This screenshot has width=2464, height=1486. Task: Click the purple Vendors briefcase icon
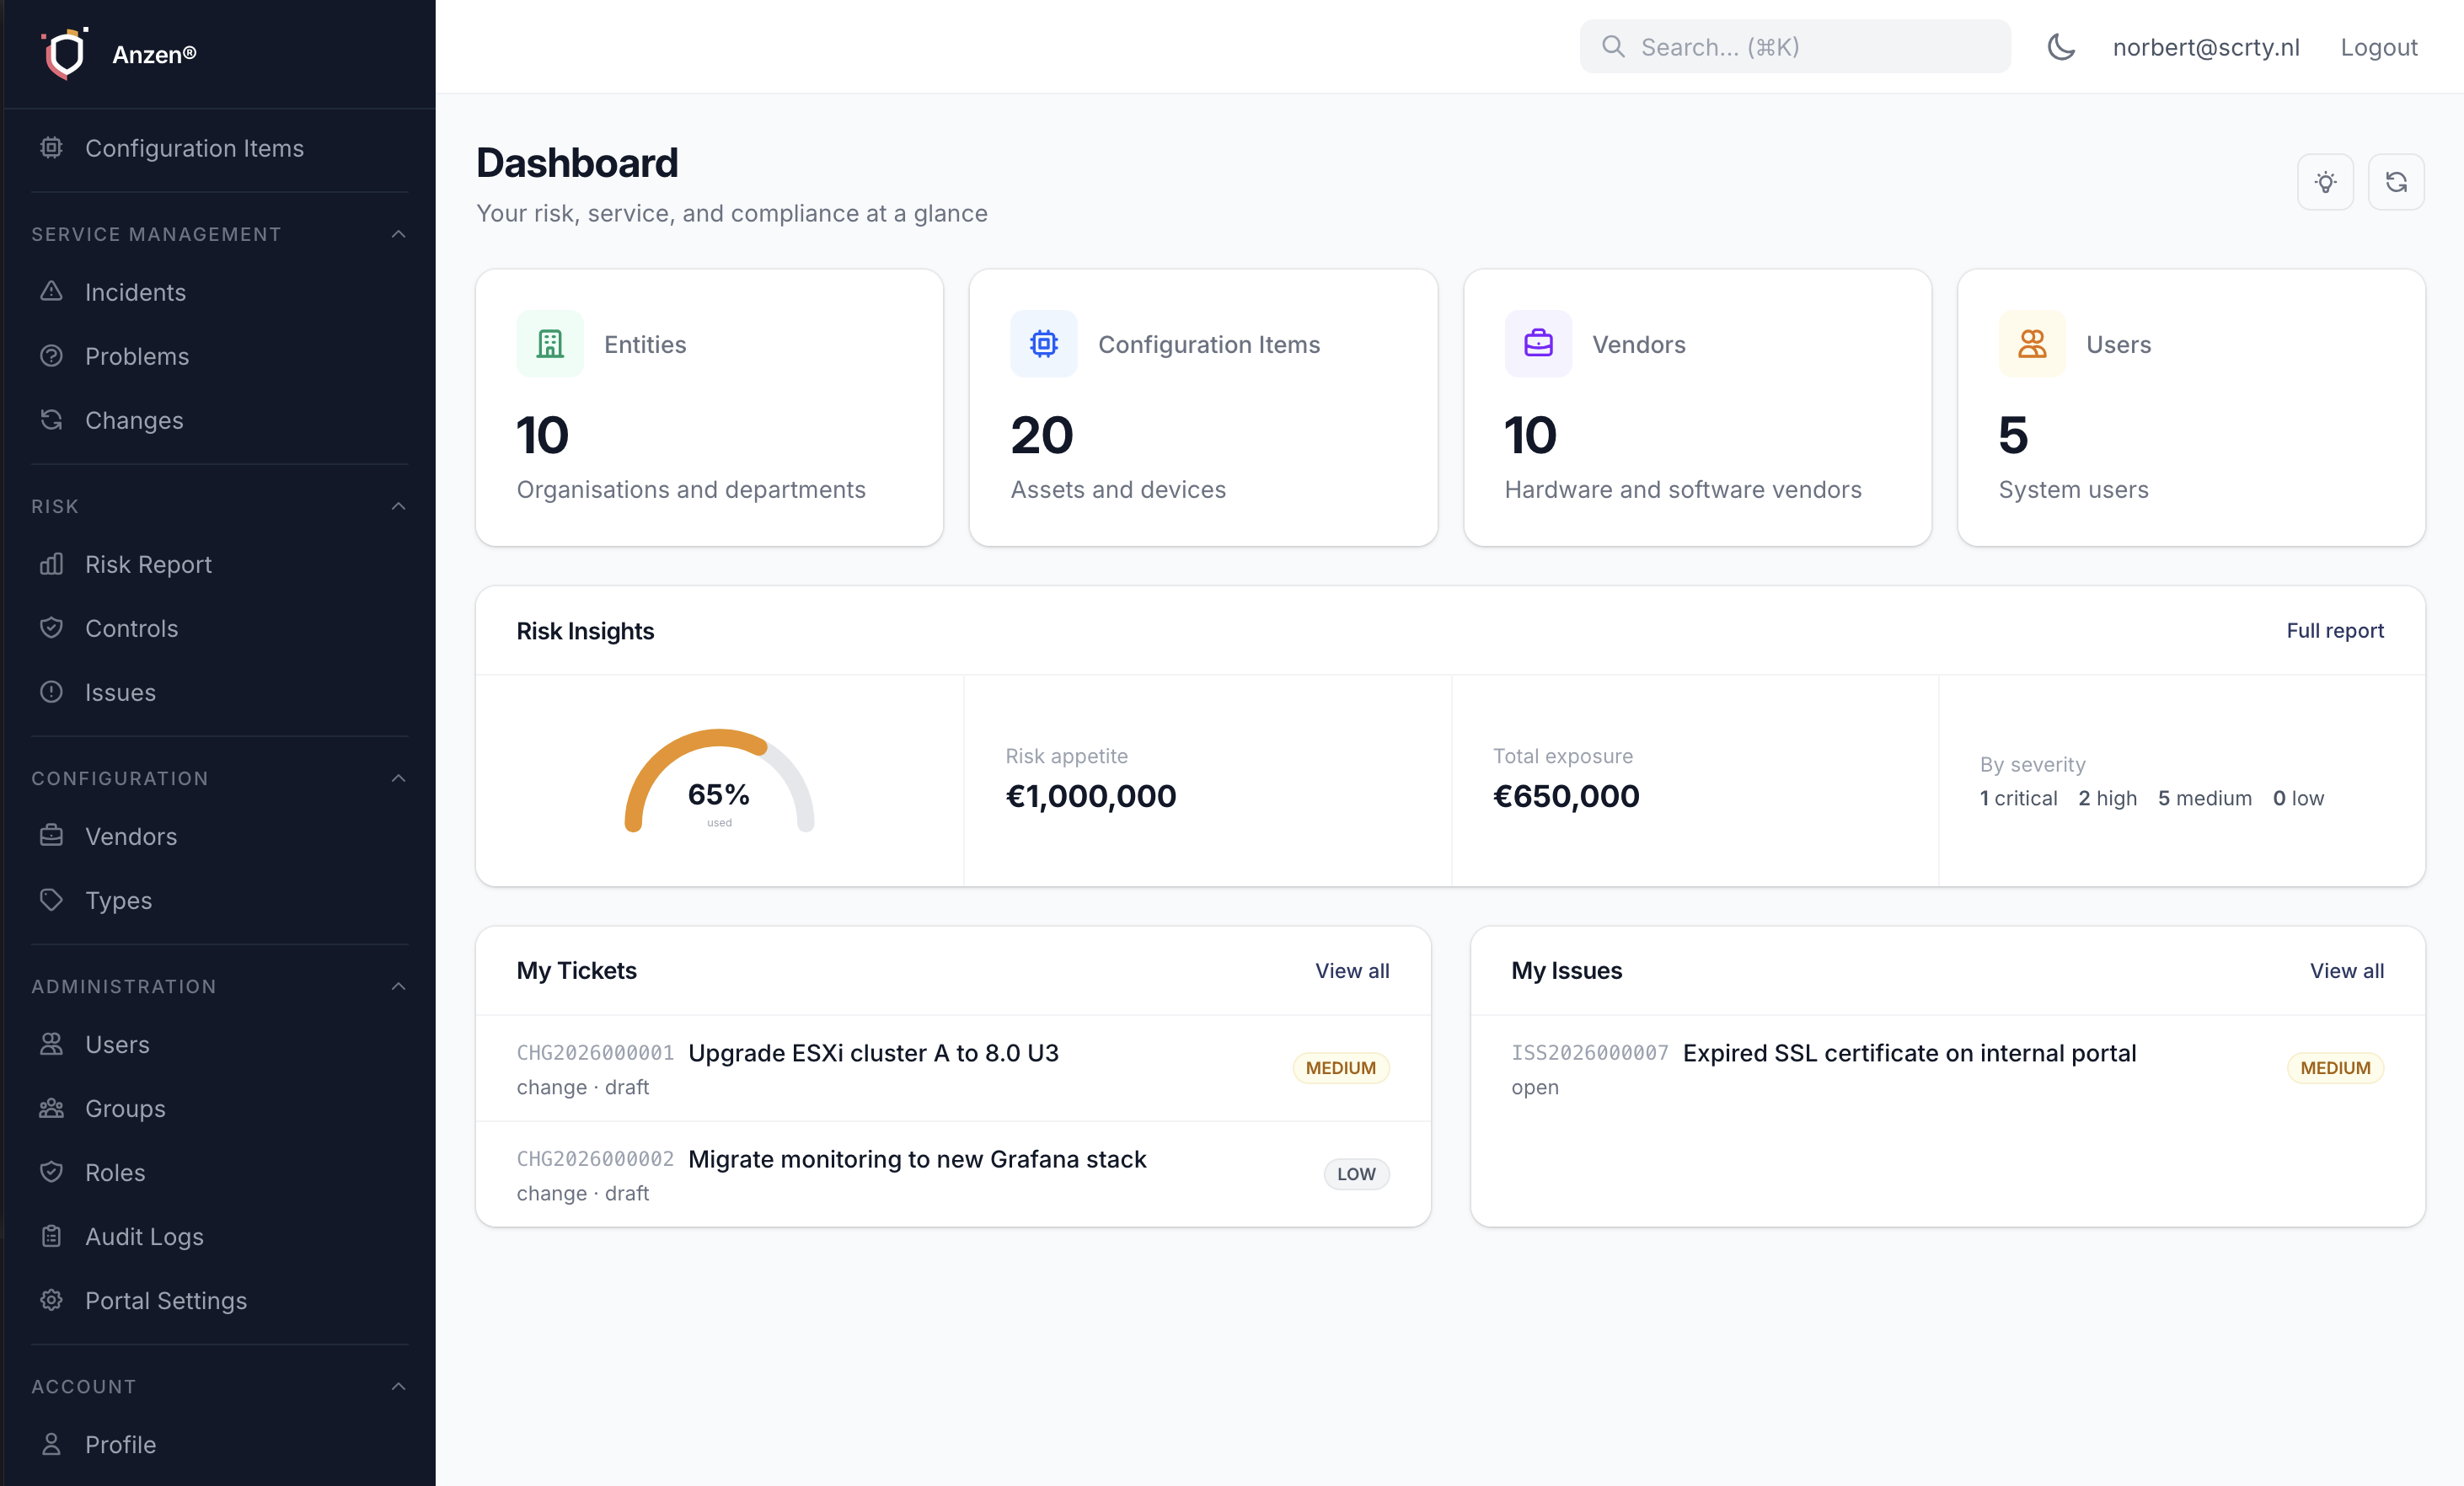1537,344
